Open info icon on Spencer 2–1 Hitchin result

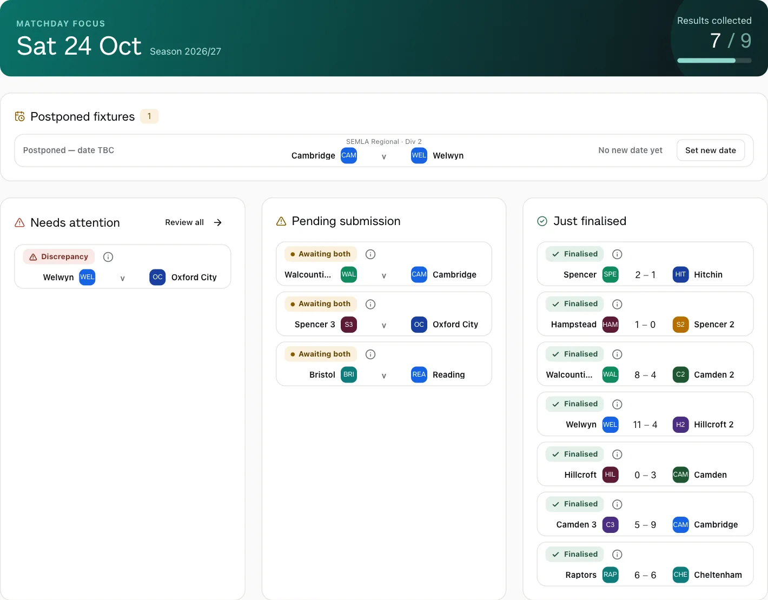point(617,254)
